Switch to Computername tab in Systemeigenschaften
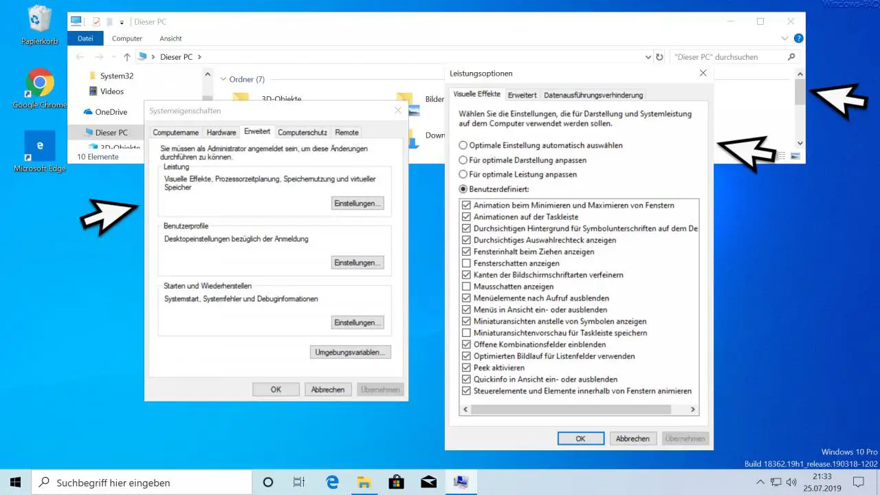The width and height of the screenshot is (880, 495). (176, 133)
